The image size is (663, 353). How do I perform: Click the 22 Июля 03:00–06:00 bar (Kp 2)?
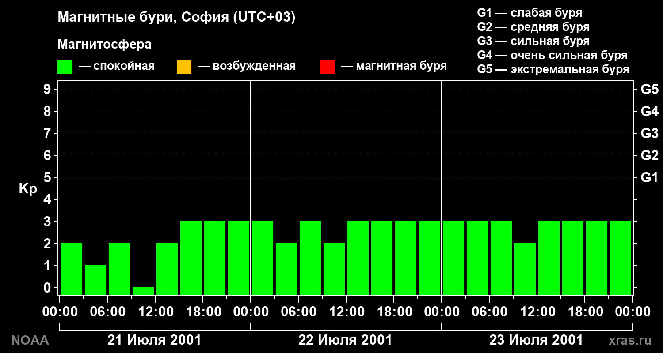tap(286, 269)
